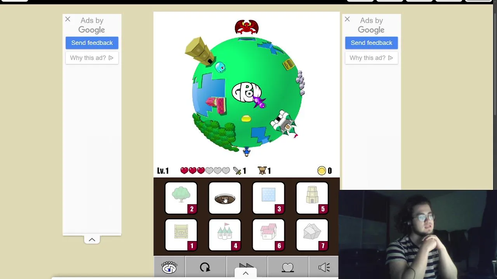Viewport: 497px width, 279px height.
Task: Click the blue round creature on planet
Action: [x=220, y=67]
